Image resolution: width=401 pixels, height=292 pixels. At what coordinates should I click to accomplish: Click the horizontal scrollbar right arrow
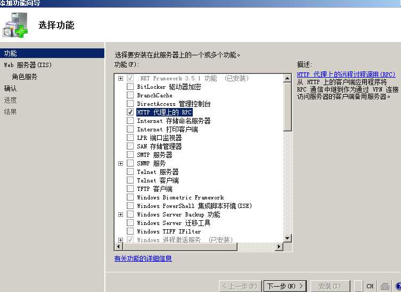279,247
